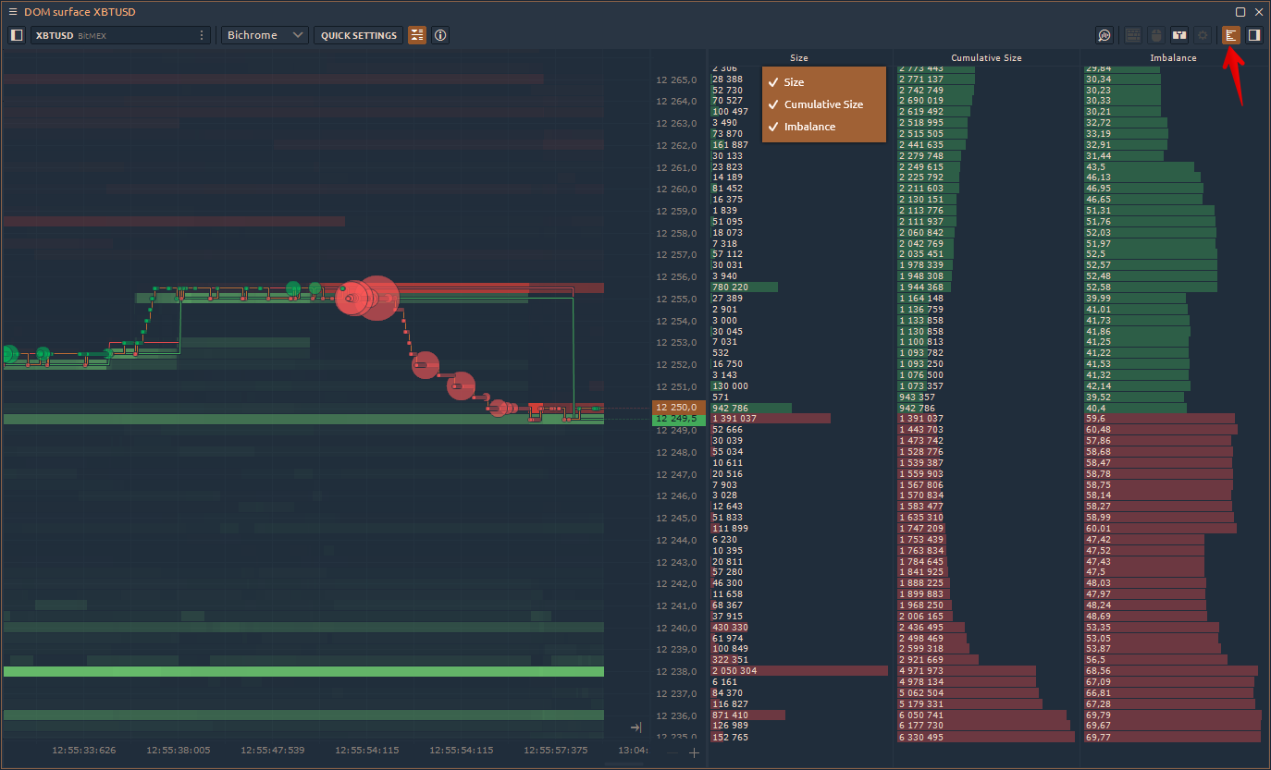Click the order entry panel icon

click(1179, 35)
